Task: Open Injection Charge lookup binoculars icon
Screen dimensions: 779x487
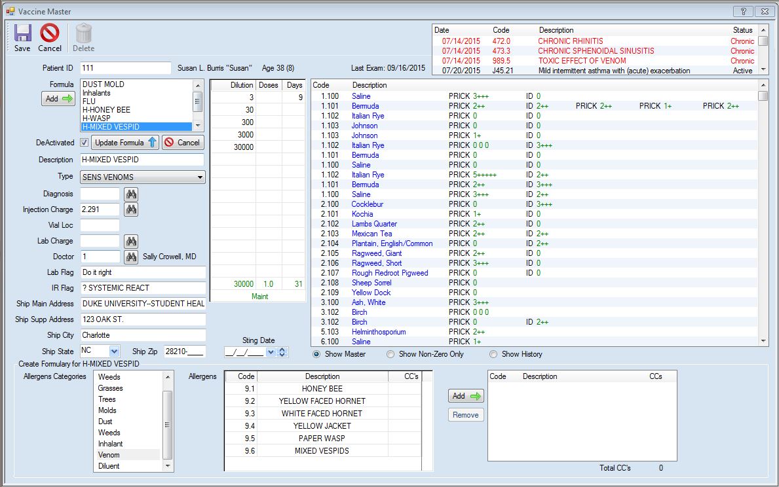Action: pos(132,209)
